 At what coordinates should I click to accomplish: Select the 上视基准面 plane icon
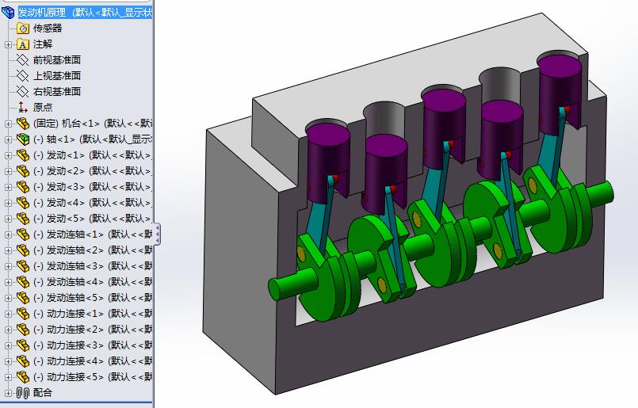click(23, 76)
